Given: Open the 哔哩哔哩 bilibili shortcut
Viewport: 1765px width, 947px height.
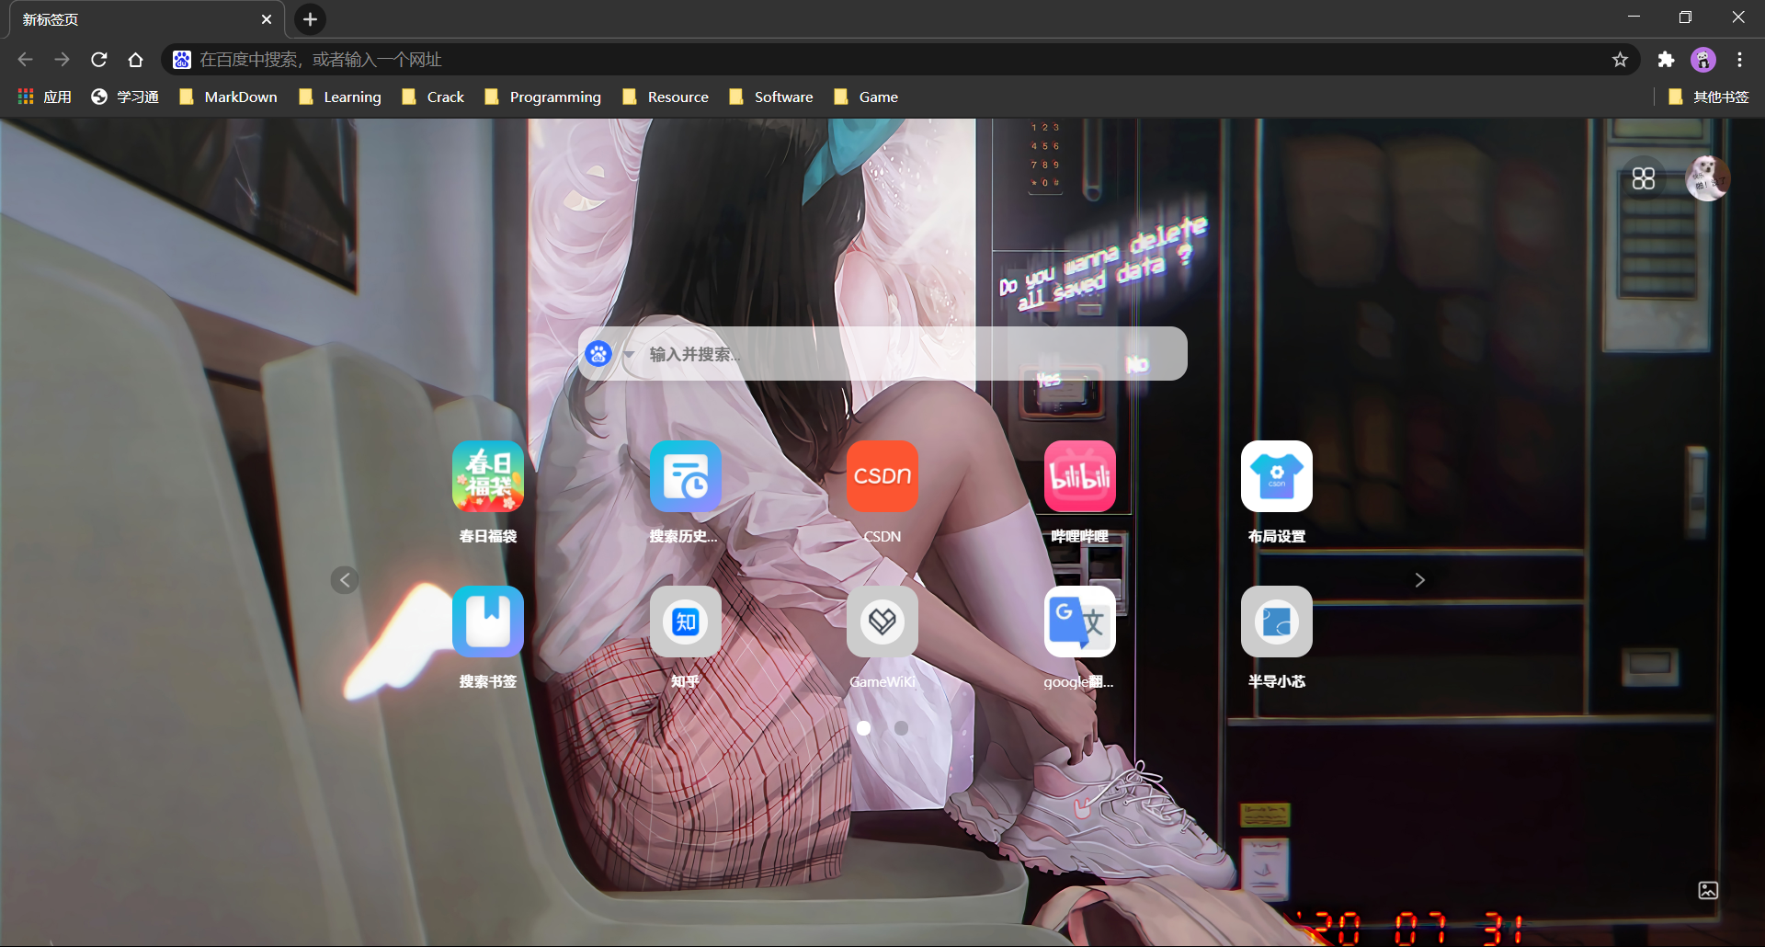Looking at the screenshot, I should tap(1080, 476).
